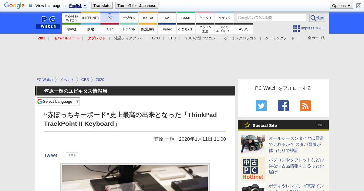Focus the Google custom search field

pos(271,18)
